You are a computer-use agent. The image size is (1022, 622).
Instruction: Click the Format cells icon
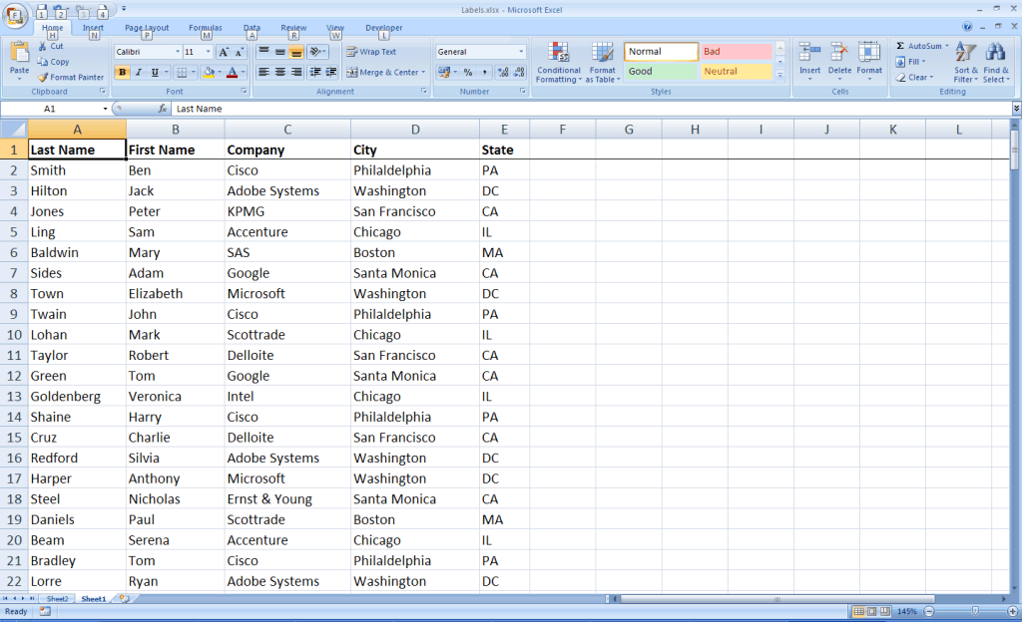(869, 52)
